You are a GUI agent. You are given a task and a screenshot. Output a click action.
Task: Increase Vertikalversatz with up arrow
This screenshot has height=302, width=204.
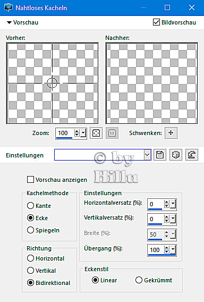point(167,217)
